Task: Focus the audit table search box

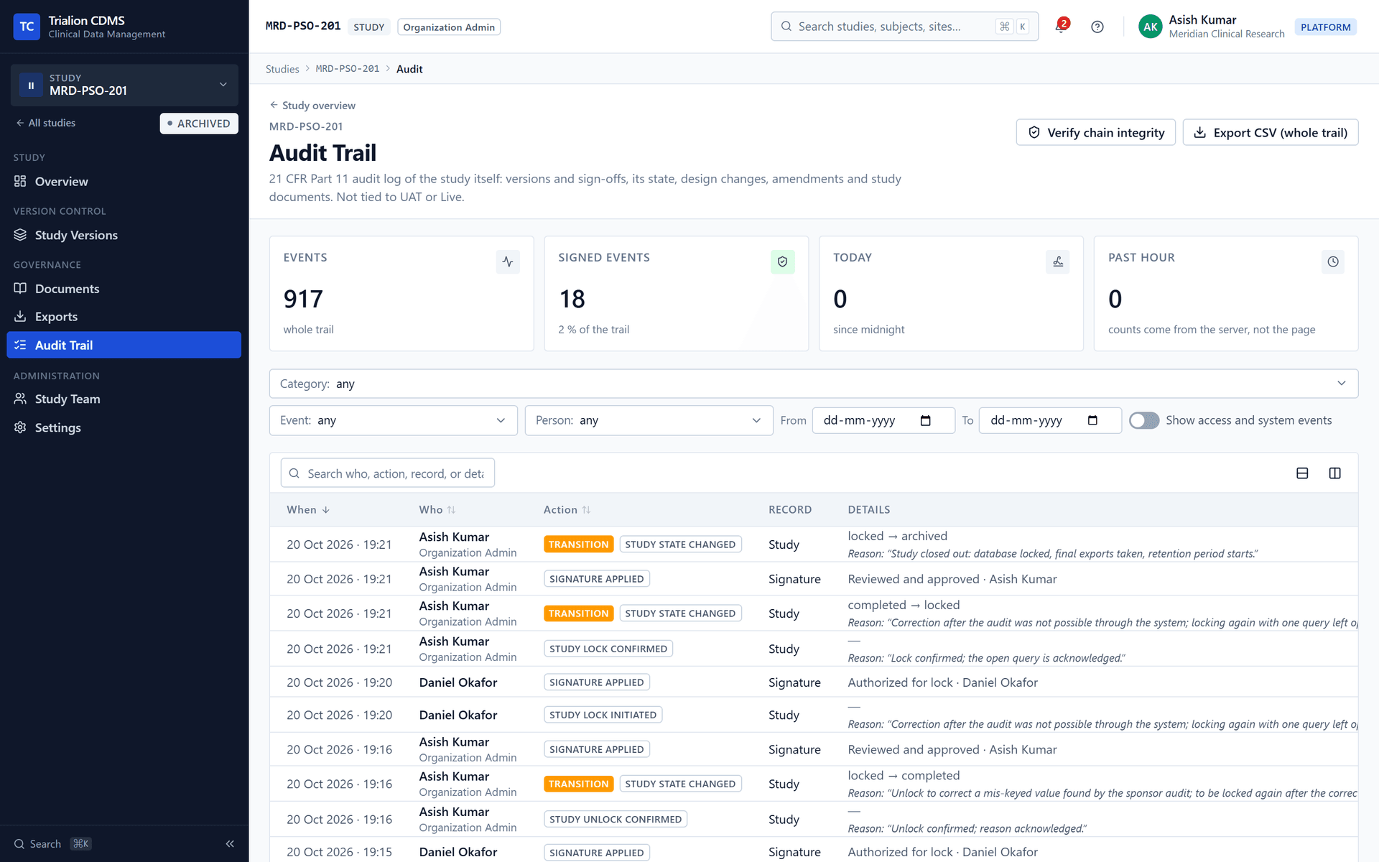Action: pos(387,473)
